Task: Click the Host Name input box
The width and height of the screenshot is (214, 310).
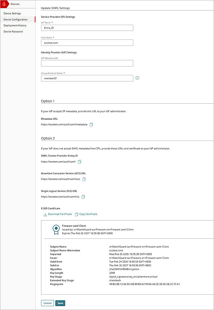Action: click(x=87, y=43)
